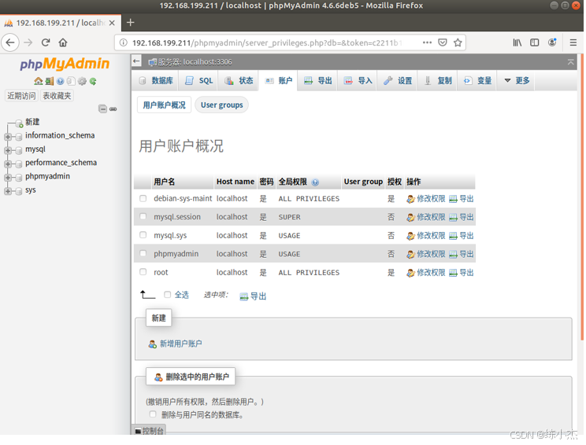Select the mysql.session user checkbox

143,217
